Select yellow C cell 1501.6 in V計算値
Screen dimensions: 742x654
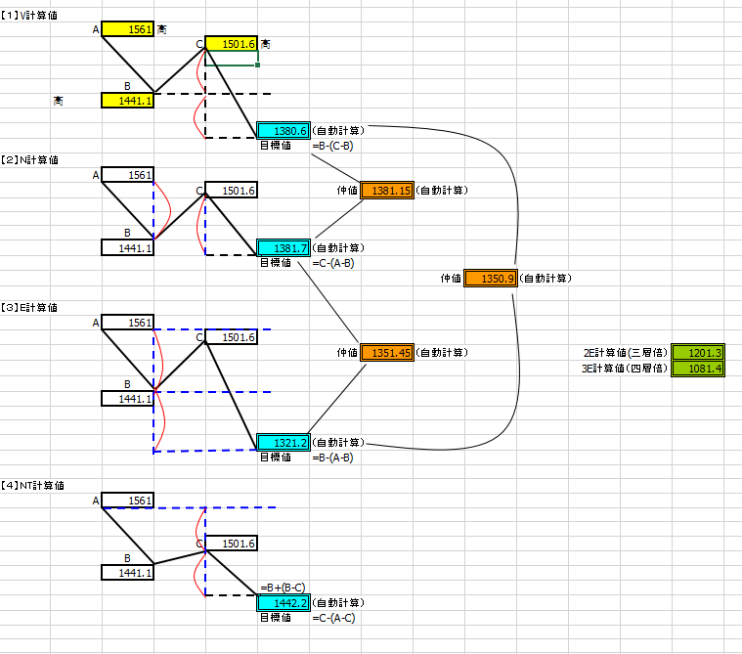pos(231,44)
